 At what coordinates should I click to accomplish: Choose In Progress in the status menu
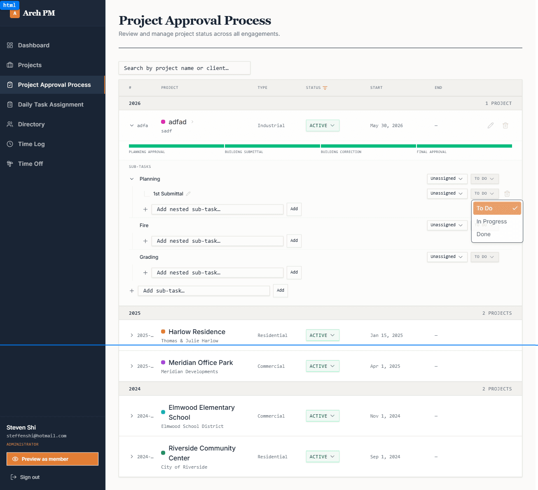tap(497, 221)
